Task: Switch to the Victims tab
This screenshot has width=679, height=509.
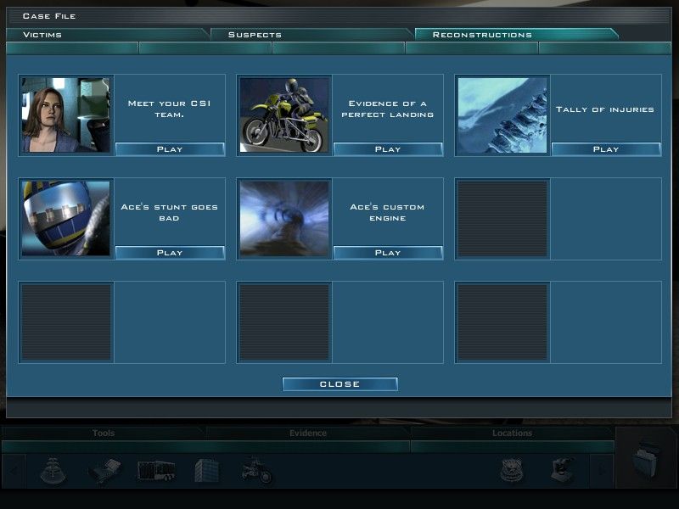Action: point(106,35)
